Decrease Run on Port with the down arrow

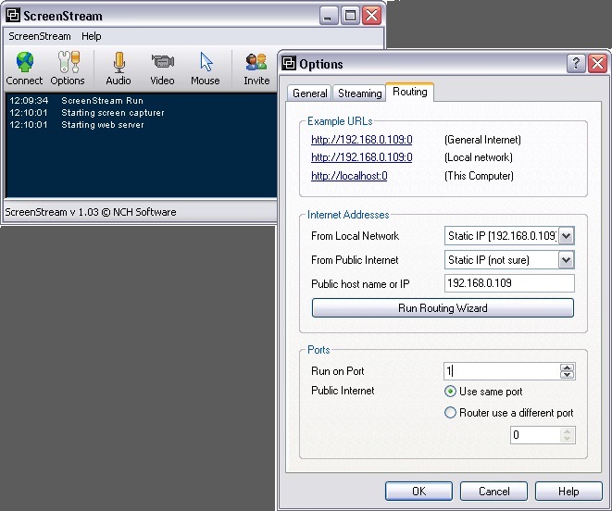pos(567,375)
